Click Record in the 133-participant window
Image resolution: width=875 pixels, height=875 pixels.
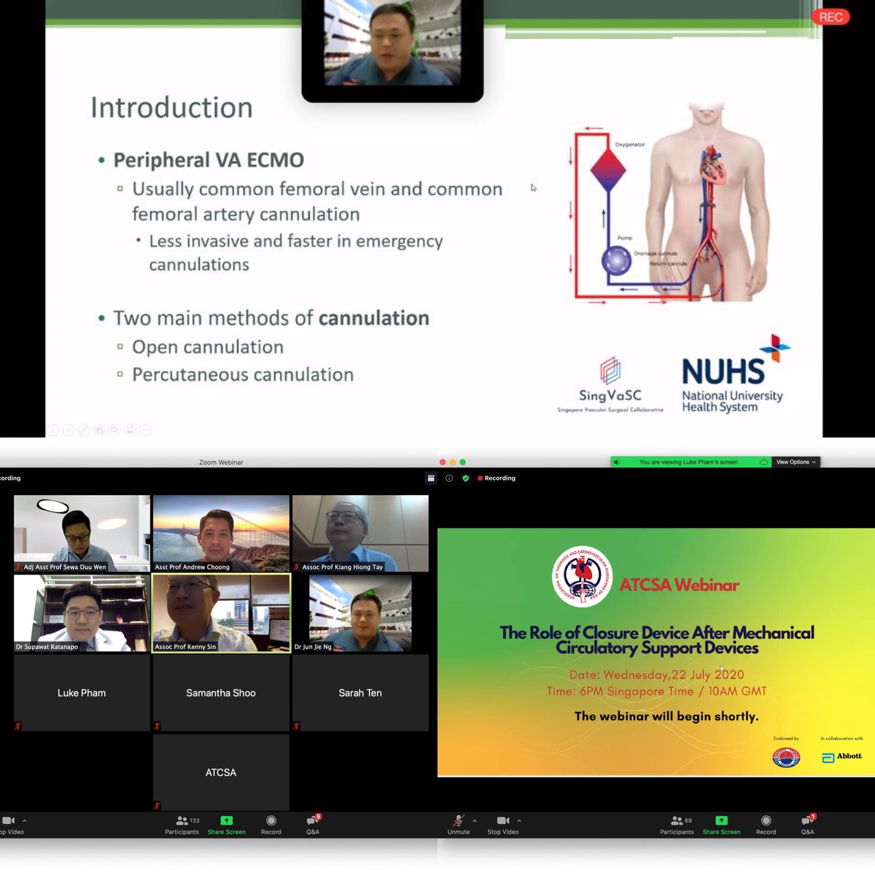click(x=271, y=825)
